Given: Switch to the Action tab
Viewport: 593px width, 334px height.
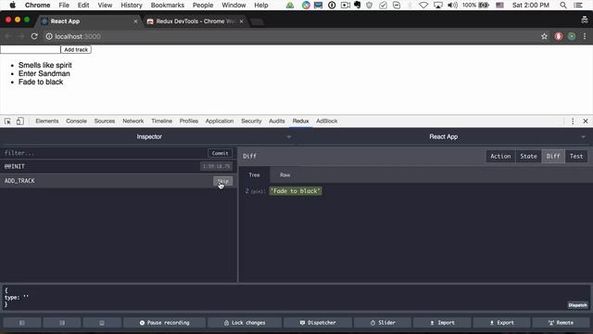Looking at the screenshot, I should (500, 156).
